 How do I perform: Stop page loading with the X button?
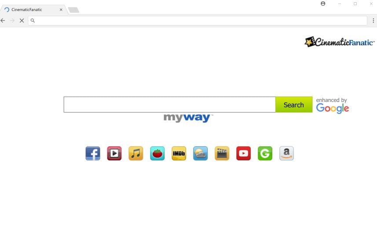(22, 21)
